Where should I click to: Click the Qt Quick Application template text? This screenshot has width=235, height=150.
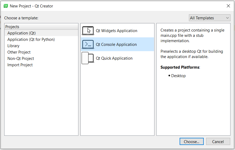point(114,58)
